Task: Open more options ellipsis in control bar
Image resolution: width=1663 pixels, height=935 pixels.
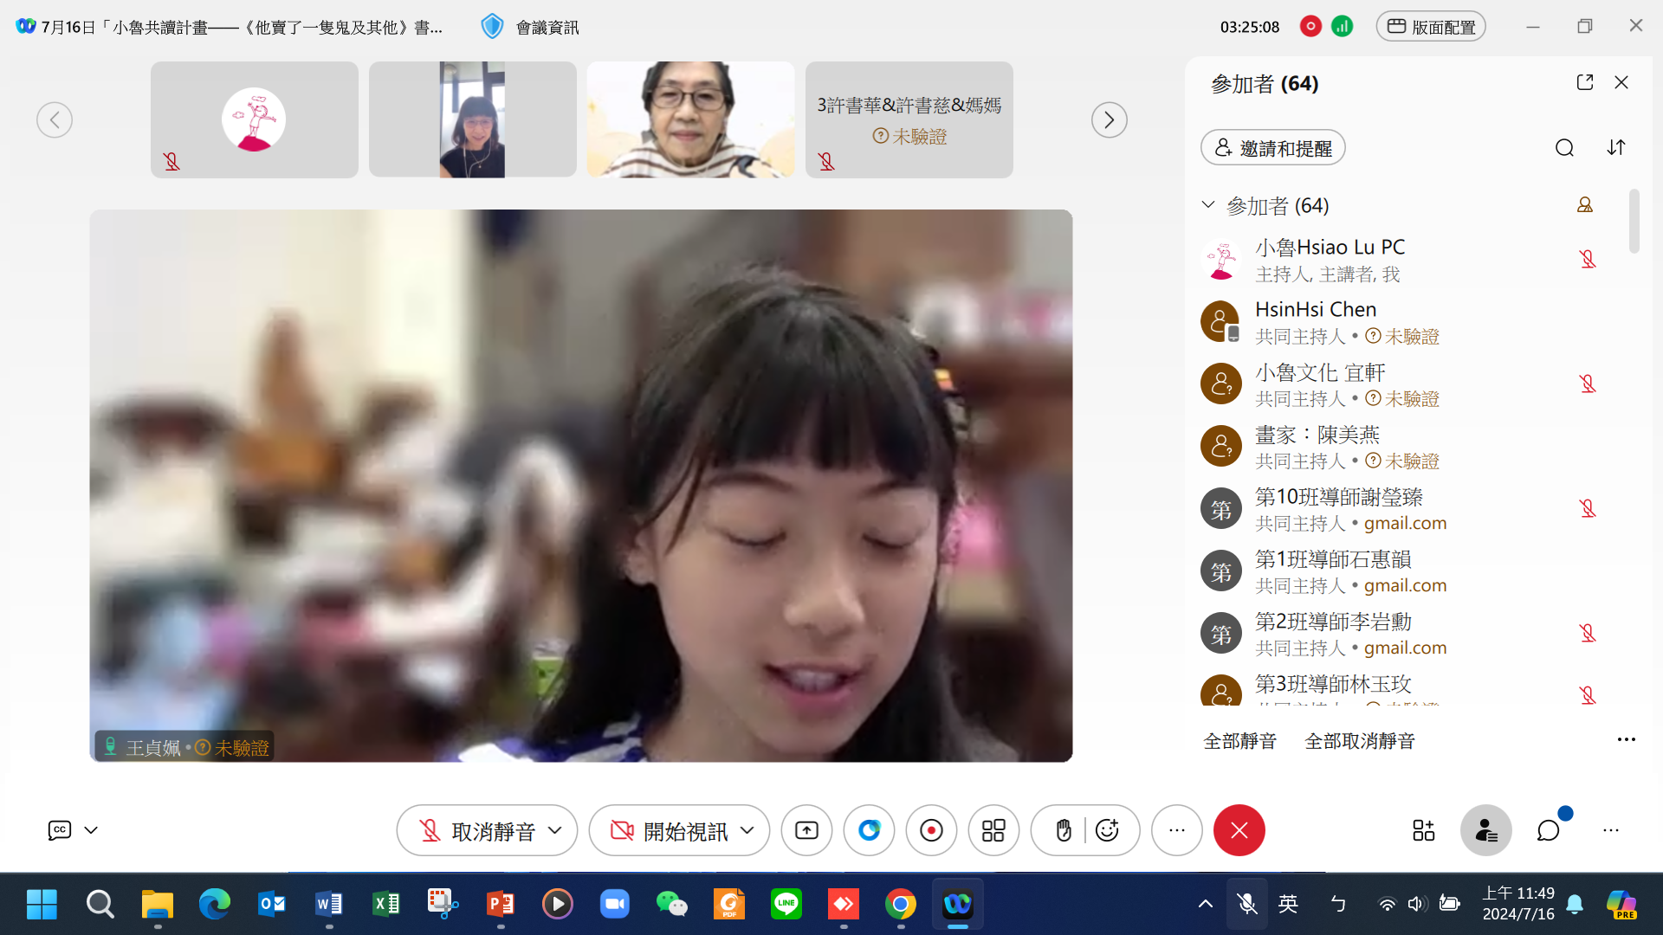Action: pos(1177,831)
